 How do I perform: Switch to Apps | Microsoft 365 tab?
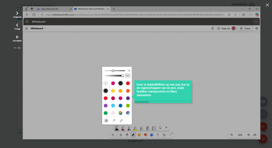[53, 9]
